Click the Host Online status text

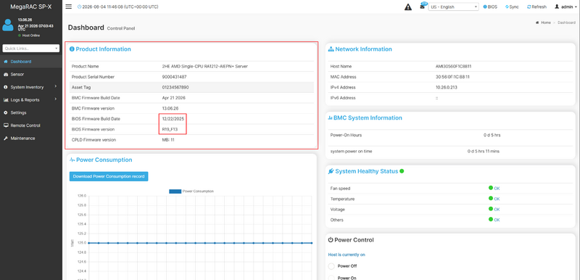coord(30,36)
